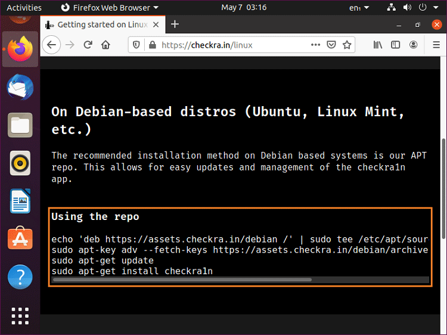The width and height of the screenshot is (447, 335).
Task: Open the Activities overview
Action: click(x=24, y=8)
